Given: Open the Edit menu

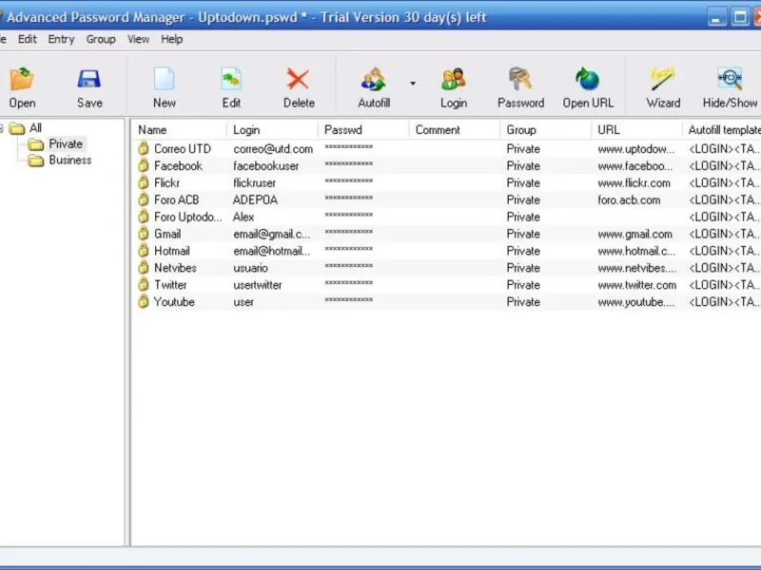Looking at the screenshot, I should [28, 39].
